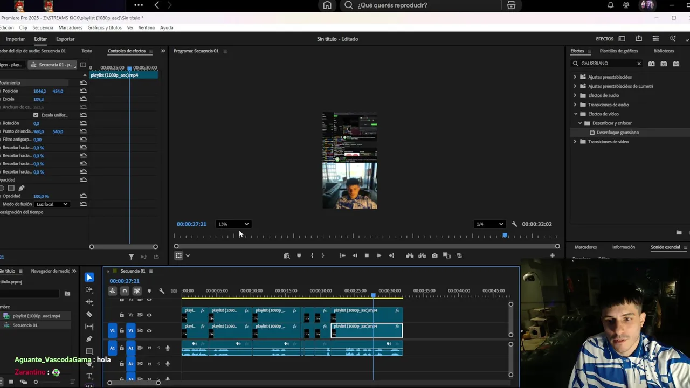Mute the A1 audio track

[x=149, y=348]
